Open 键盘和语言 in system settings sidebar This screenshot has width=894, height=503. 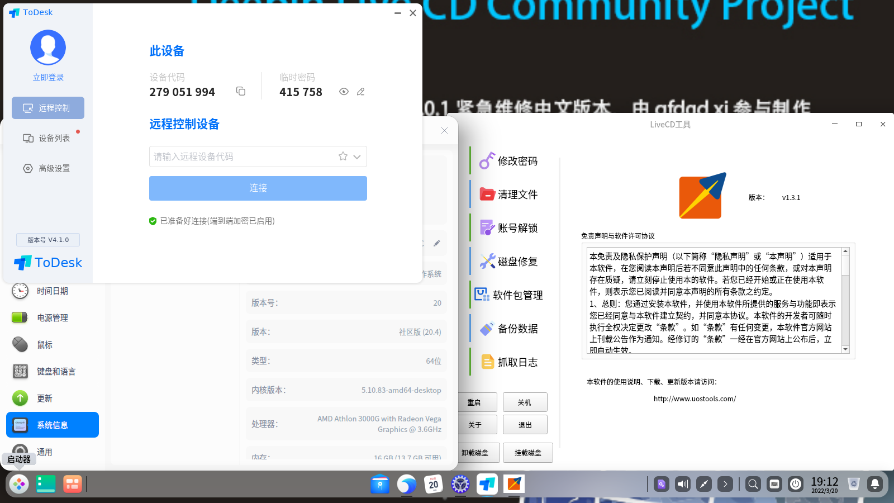[53, 372]
